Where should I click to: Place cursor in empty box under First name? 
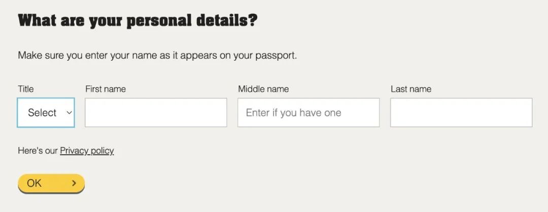pos(156,113)
